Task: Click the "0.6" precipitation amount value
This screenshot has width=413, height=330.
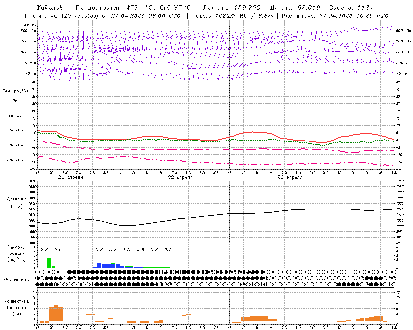Action: [x=140, y=249]
